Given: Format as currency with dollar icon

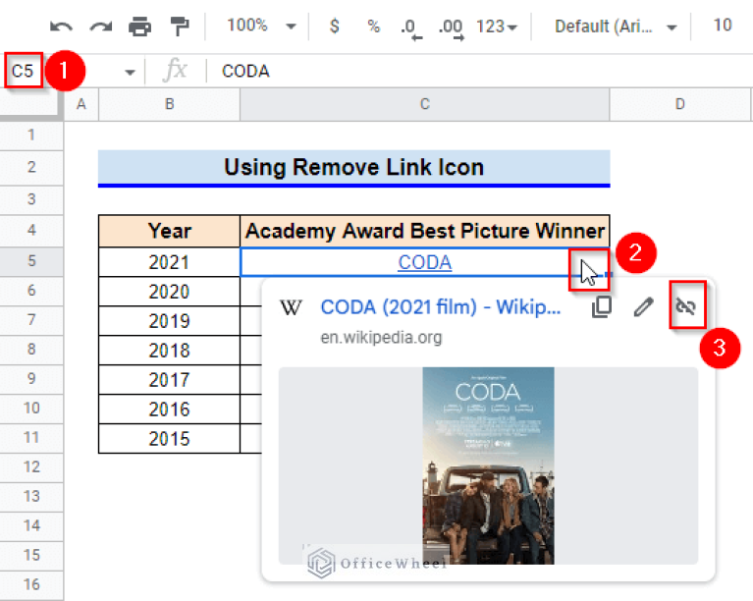Looking at the screenshot, I should [x=334, y=27].
